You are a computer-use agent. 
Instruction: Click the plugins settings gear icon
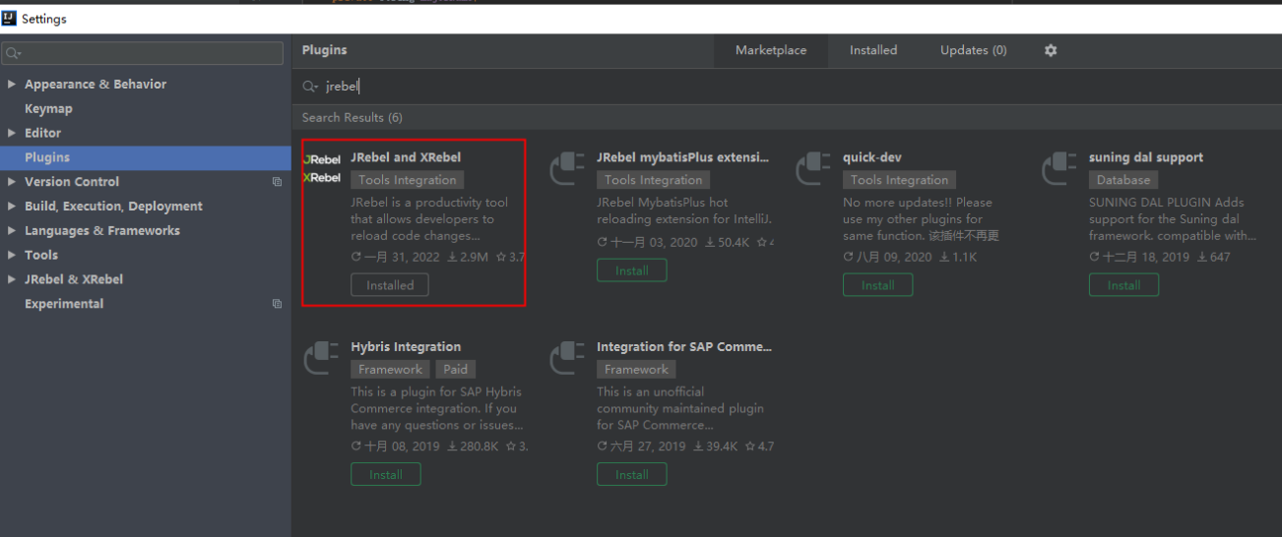coord(1051,50)
